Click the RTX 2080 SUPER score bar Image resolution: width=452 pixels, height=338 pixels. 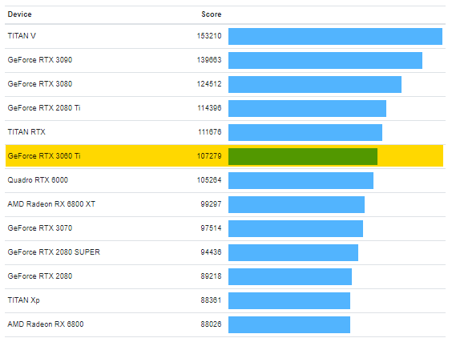coord(293,253)
